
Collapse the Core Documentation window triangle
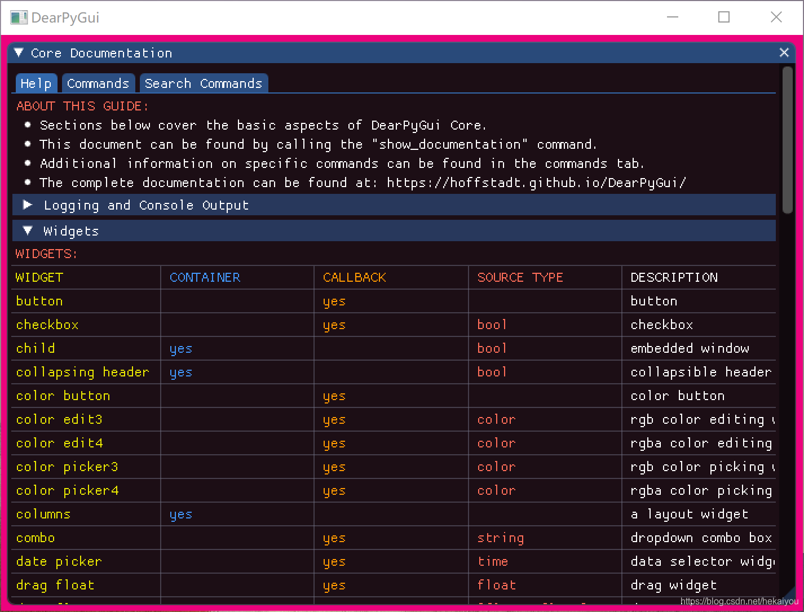click(x=19, y=53)
